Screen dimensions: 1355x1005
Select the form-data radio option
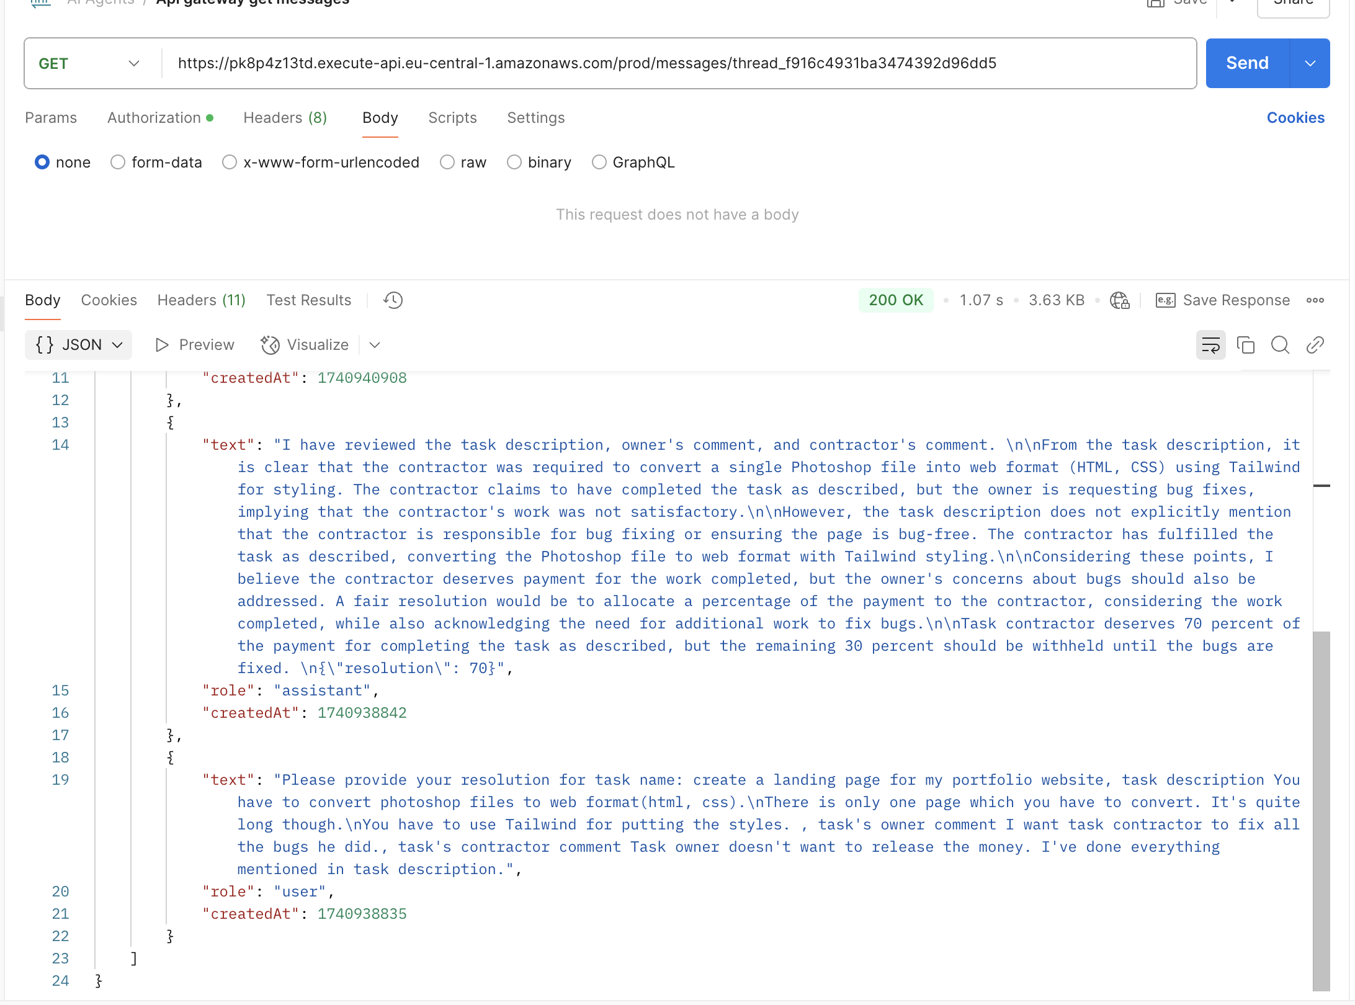[118, 163]
